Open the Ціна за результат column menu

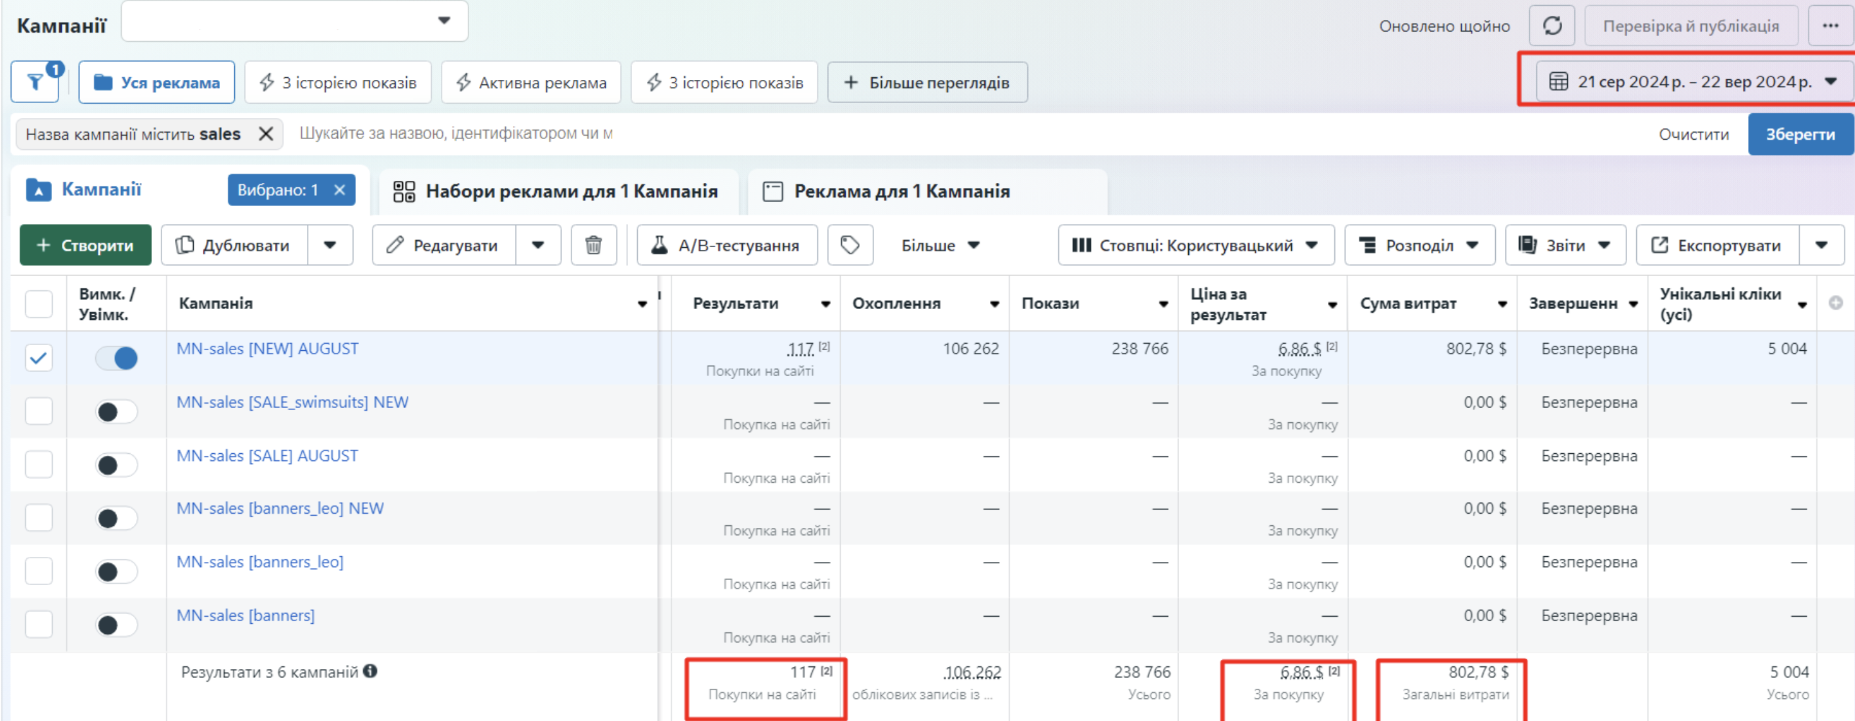click(x=1333, y=304)
